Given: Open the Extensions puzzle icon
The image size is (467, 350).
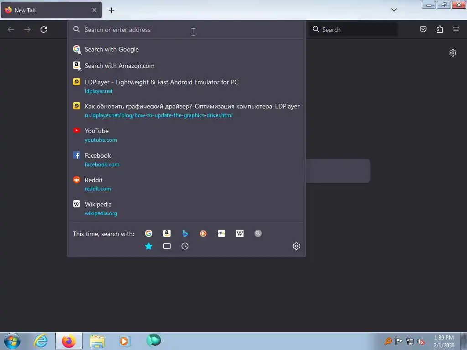Looking at the screenshot, I should coord(440,29).
